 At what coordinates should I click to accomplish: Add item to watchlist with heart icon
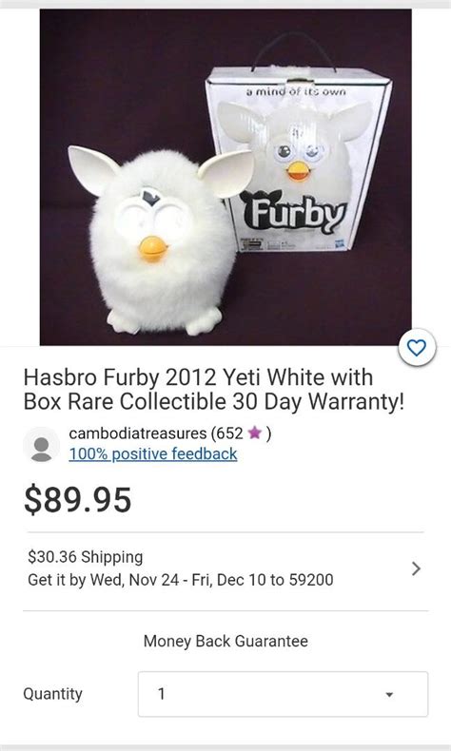pos(417,347)
